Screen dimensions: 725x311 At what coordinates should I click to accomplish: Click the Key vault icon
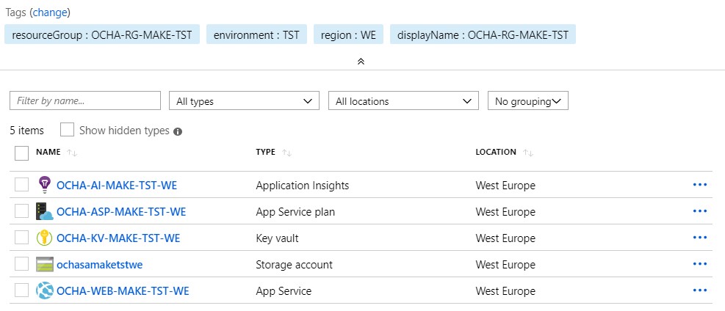45,238
